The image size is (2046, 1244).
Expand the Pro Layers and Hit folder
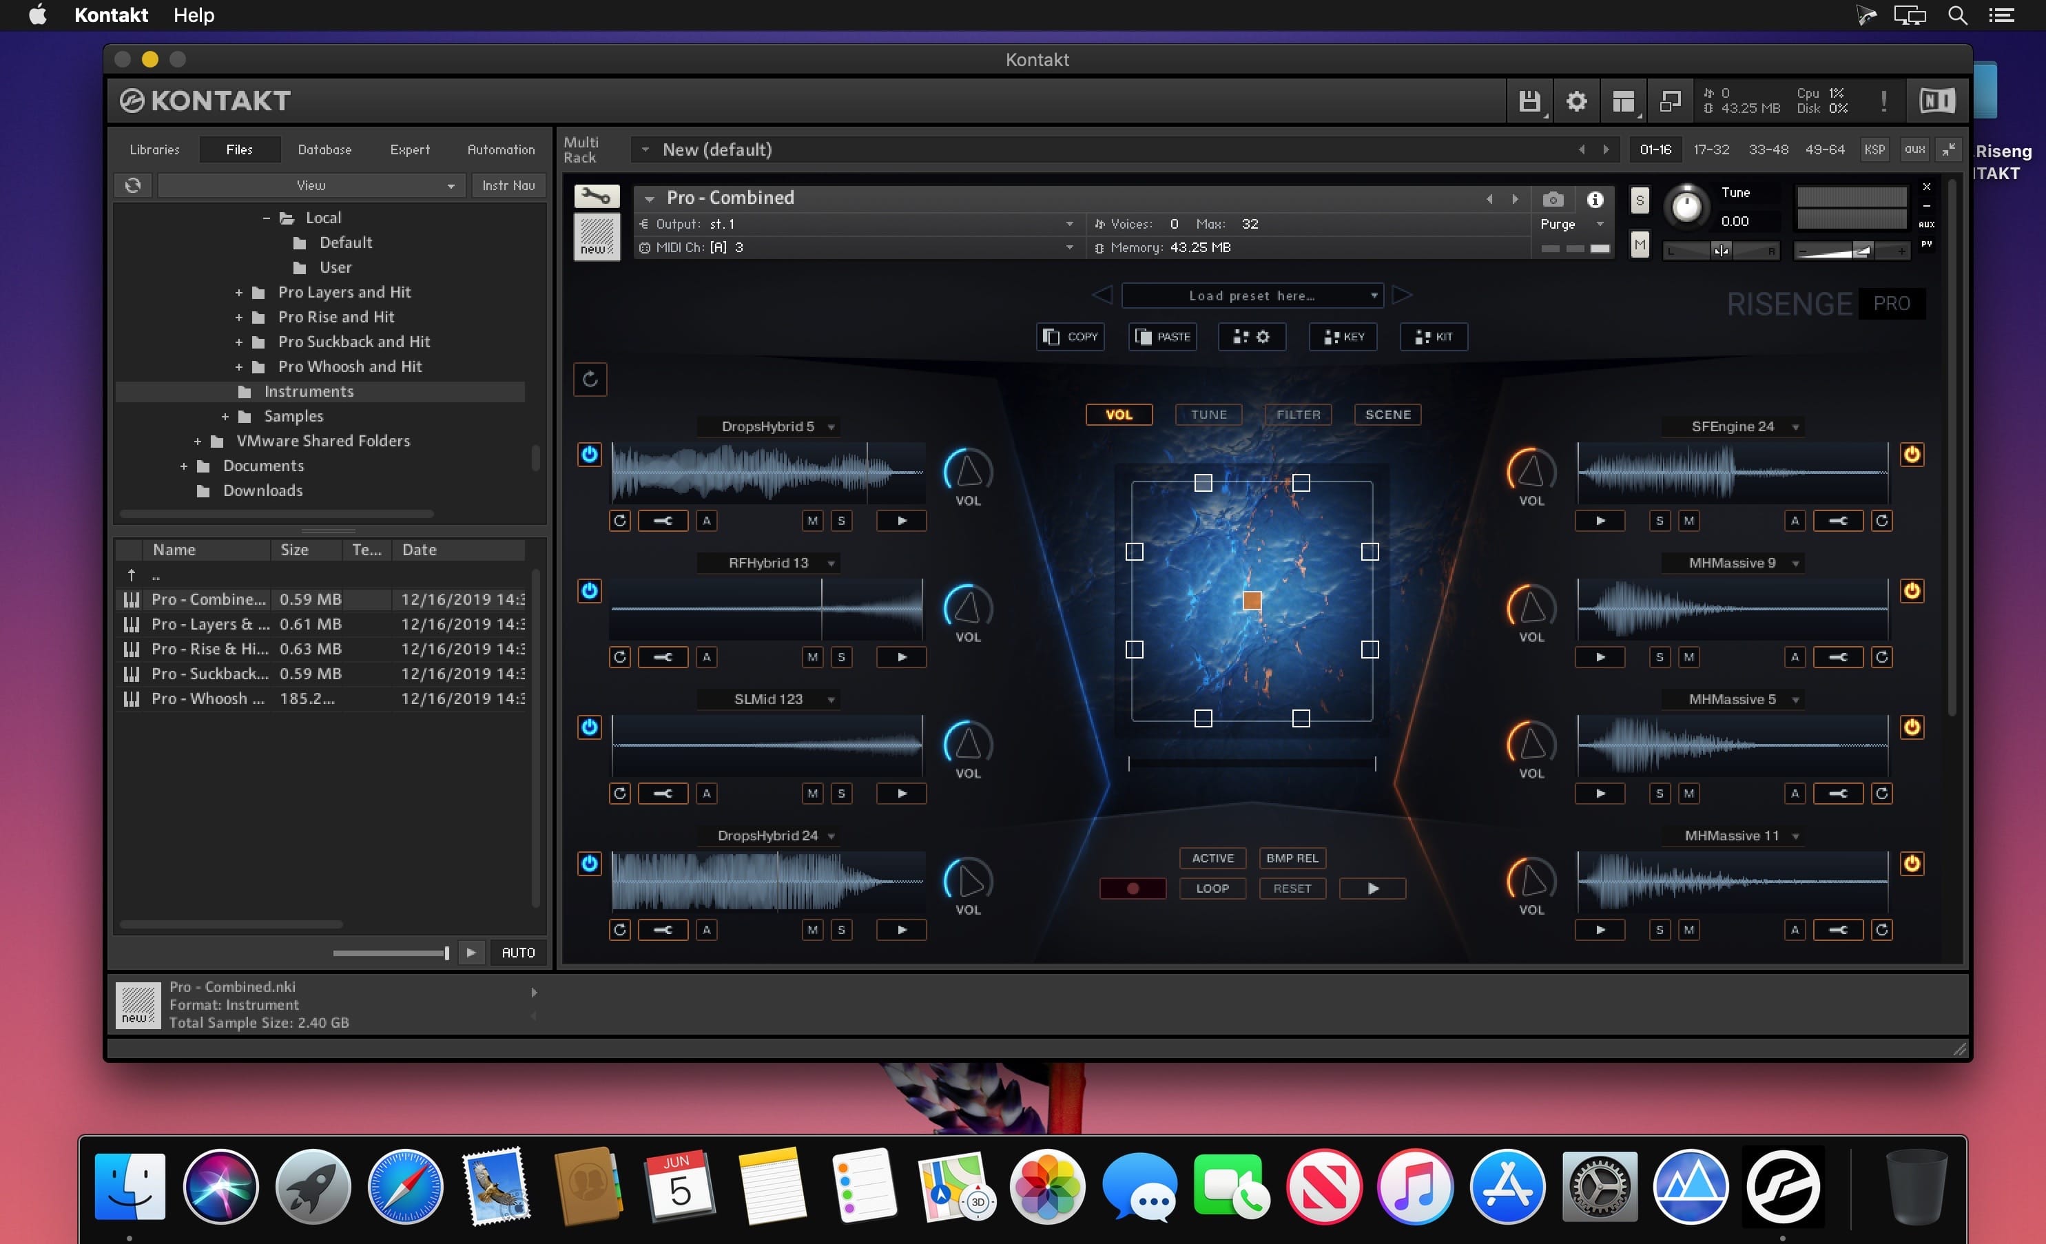(x=239, y=292)
